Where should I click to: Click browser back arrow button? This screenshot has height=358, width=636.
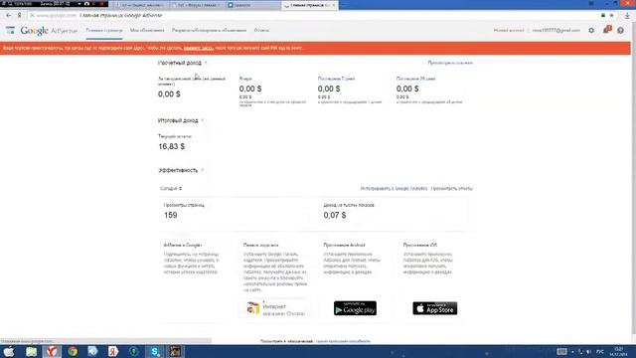[9, 15]
